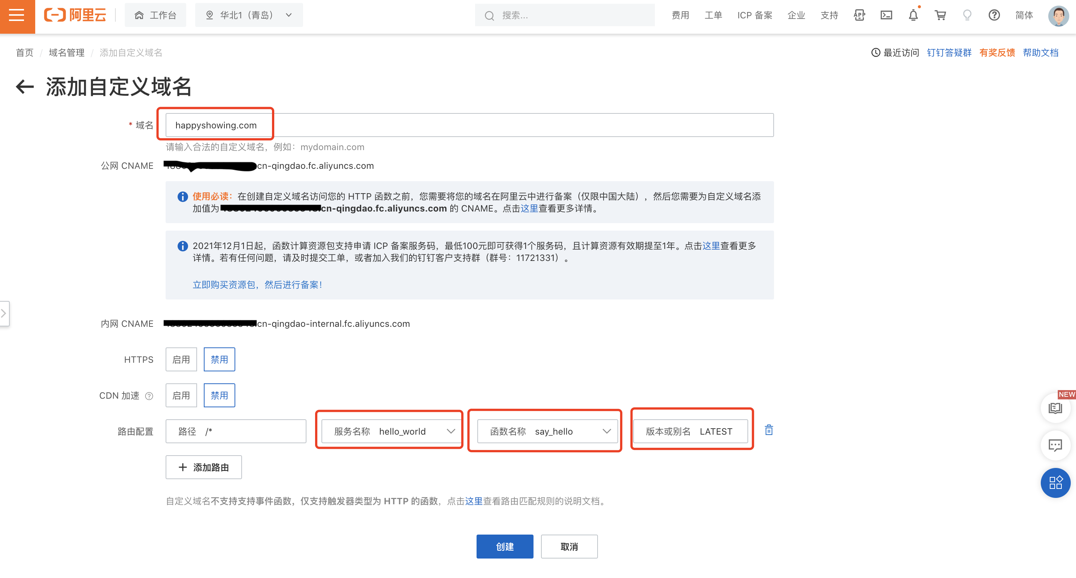Open the 钉钉答疑群 link
Image resolution: width=1076 pixels, height=578 pixels.
(949, 52)
